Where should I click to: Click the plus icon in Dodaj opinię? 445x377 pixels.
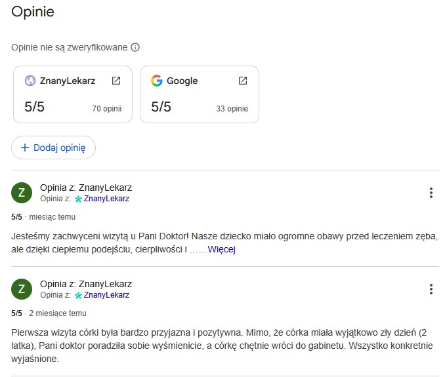tap(25, 148)
